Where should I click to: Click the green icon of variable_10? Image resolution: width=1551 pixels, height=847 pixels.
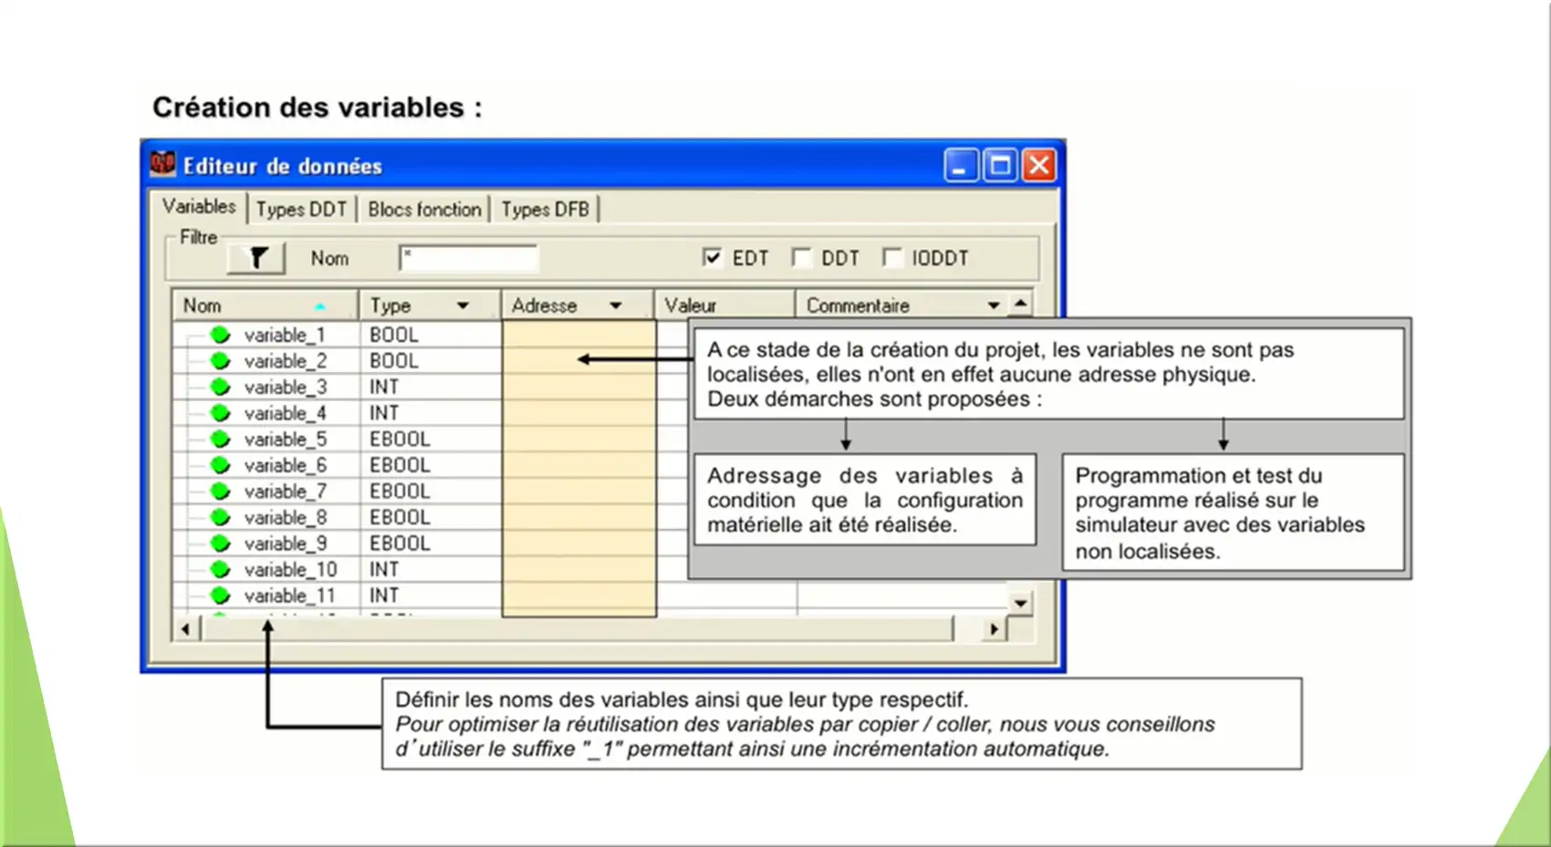coord(220,570)
